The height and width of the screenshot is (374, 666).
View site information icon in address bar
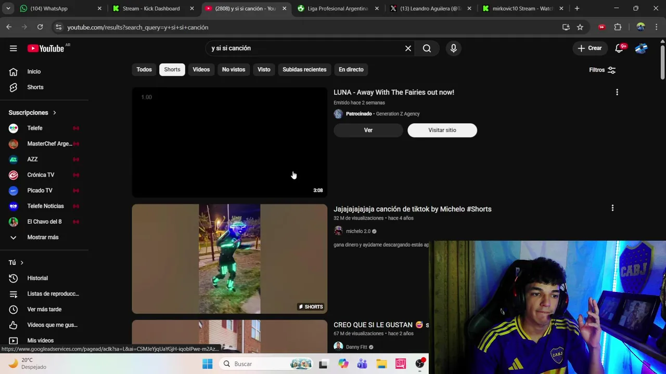58,27
